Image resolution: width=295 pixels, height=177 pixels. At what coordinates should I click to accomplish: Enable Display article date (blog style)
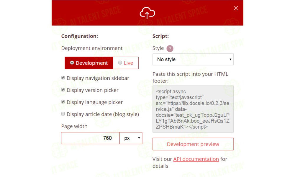(63, 114)
